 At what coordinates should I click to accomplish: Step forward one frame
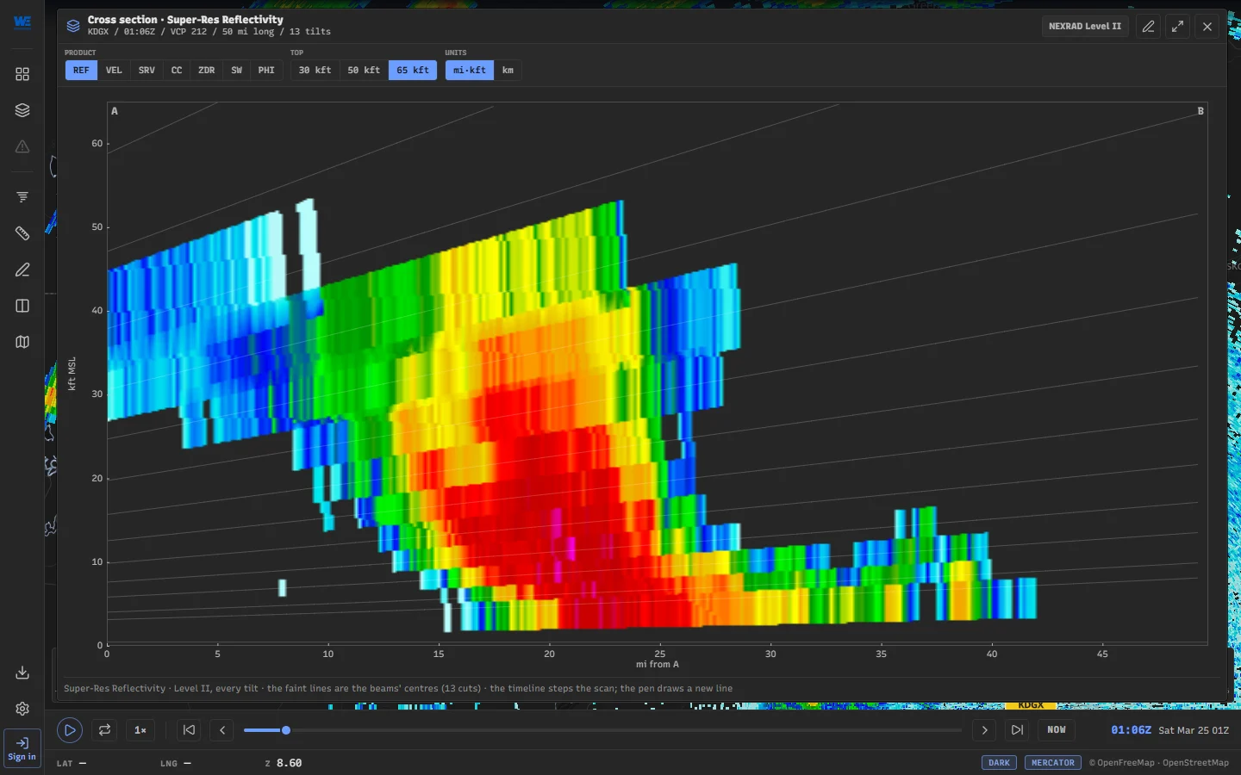pyautogui.click(x=984, y=730)
